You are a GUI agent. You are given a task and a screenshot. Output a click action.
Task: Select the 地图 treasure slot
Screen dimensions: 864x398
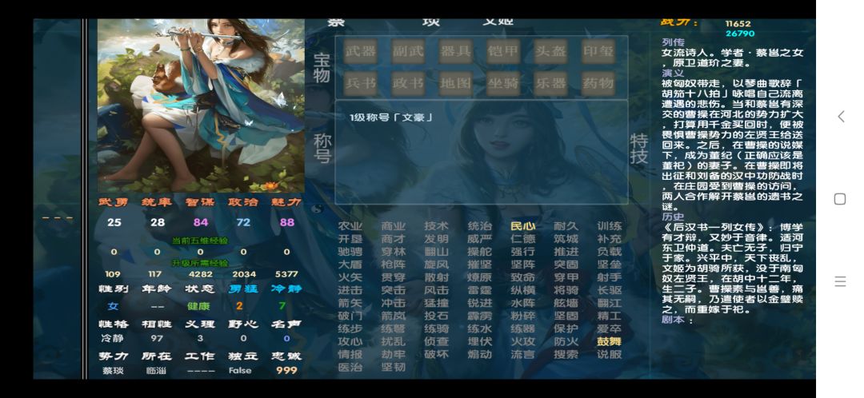[x=455, y=83]
